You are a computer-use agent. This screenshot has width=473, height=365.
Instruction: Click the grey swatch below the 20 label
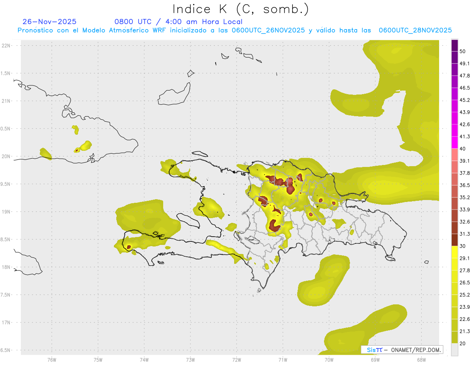click(455, 349)
